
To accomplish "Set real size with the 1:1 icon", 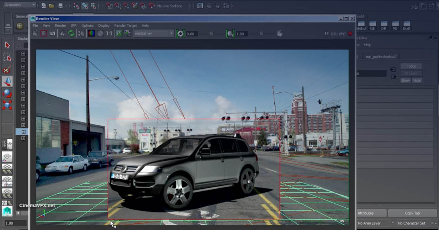I will coord(109,34).
